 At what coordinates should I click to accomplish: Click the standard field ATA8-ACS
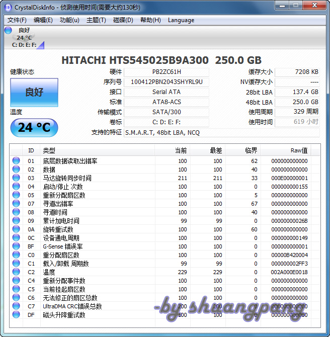pos(167,102)
